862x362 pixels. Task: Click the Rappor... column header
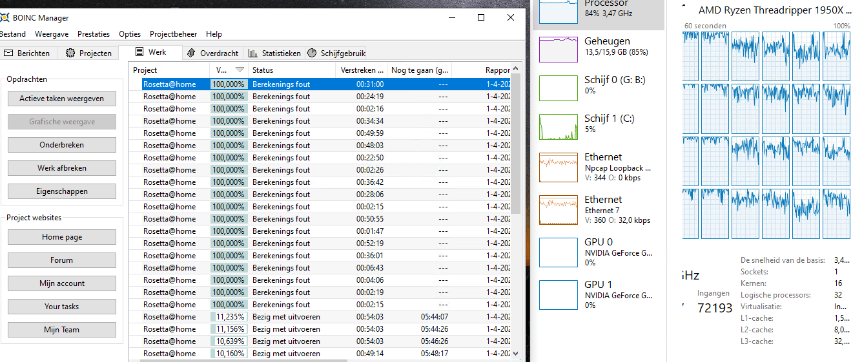480,70
